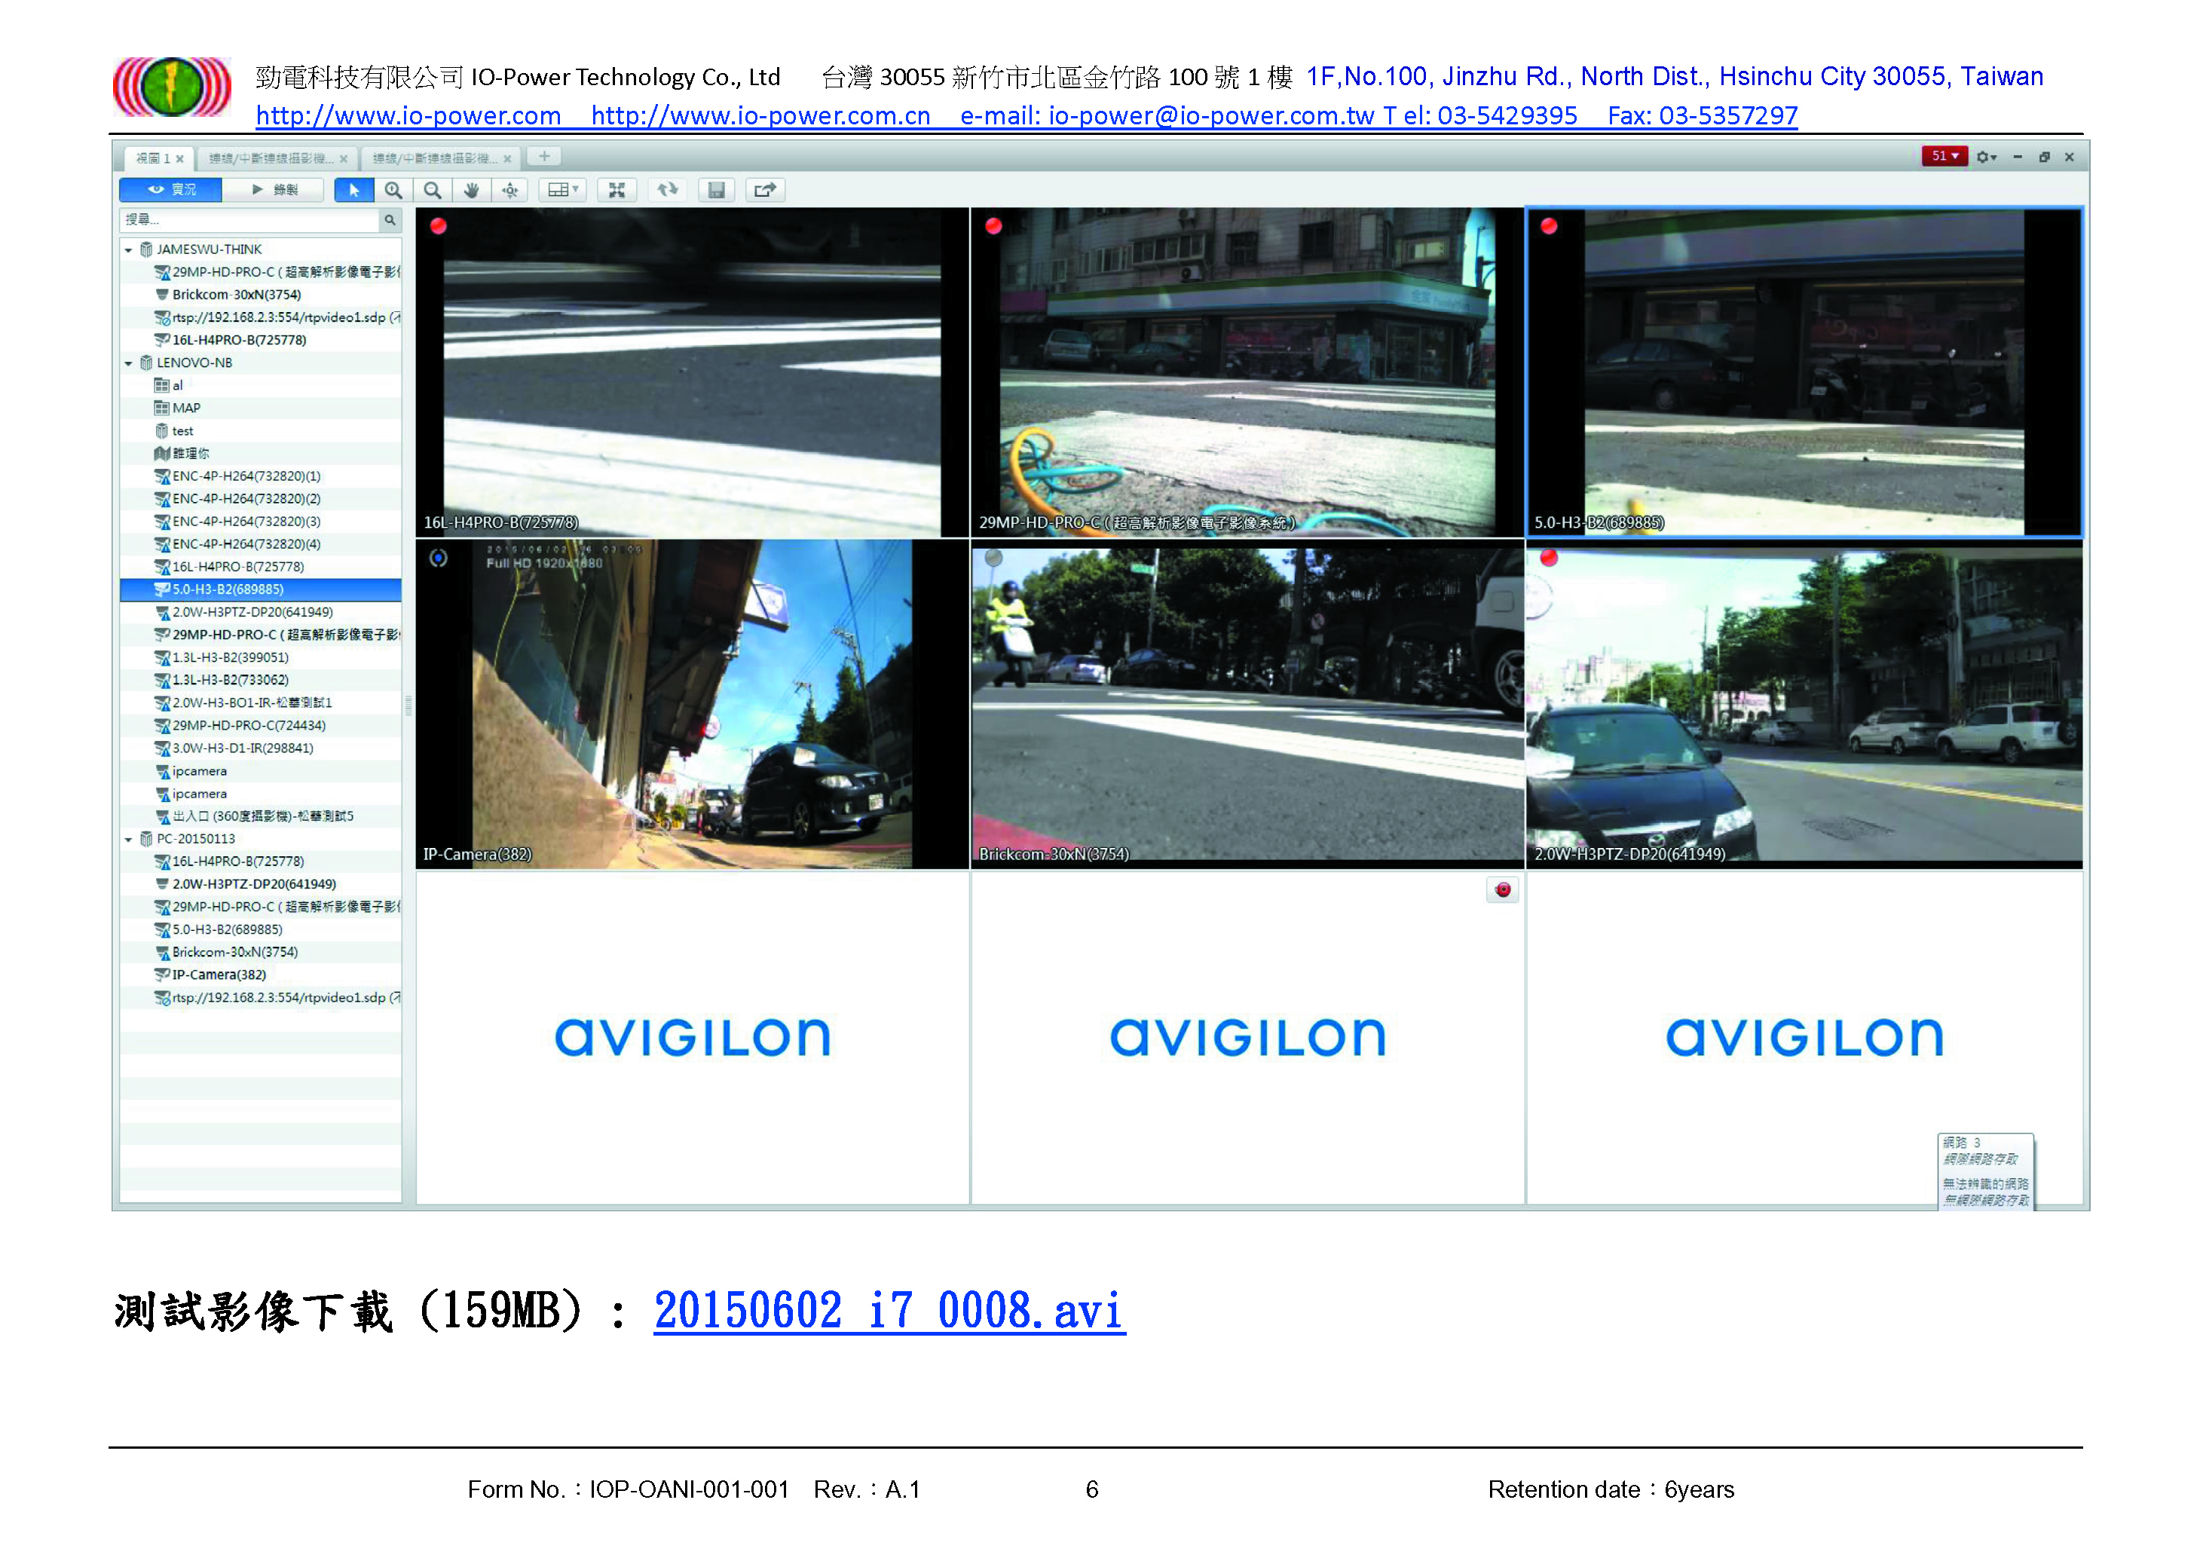
Task: Toggle the record dot on 5.0-H3-B2 video tile
Action: click(1549, 226)
